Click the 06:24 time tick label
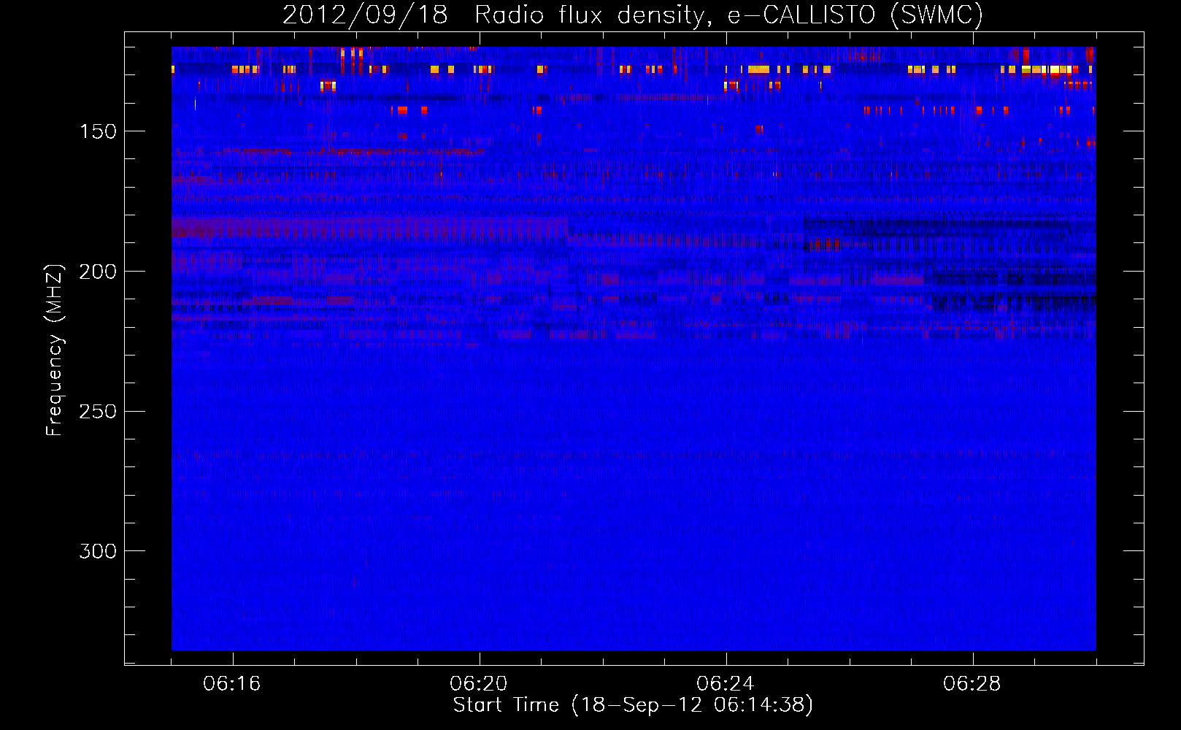This screenshot has width=1181, height=730. click(726, 684)
